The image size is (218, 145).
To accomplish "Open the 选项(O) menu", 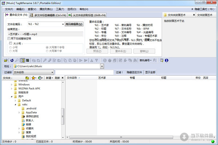I will (72, 9).
